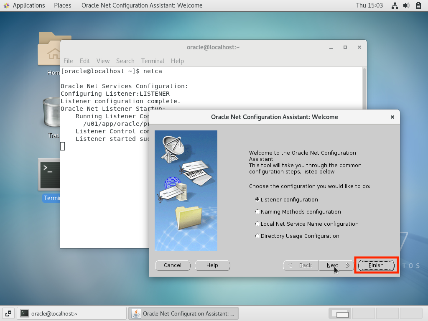Click the network status icon
428x321 pixels.
[x=395, y=5]
